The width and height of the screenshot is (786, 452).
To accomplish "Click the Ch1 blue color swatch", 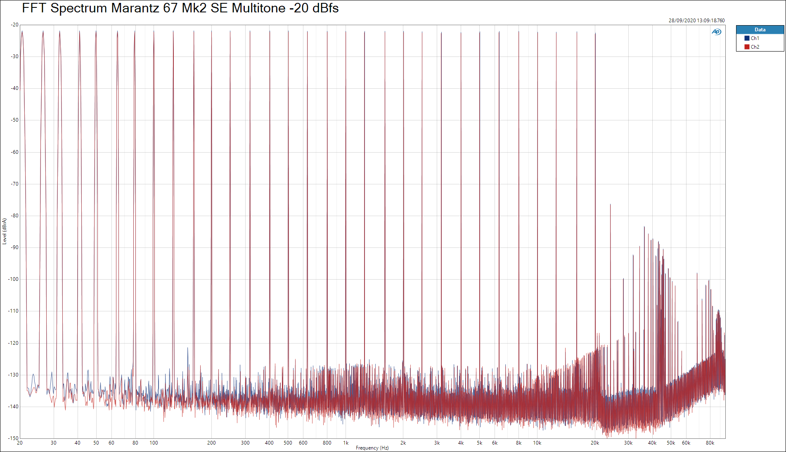I will click(747, 38).
